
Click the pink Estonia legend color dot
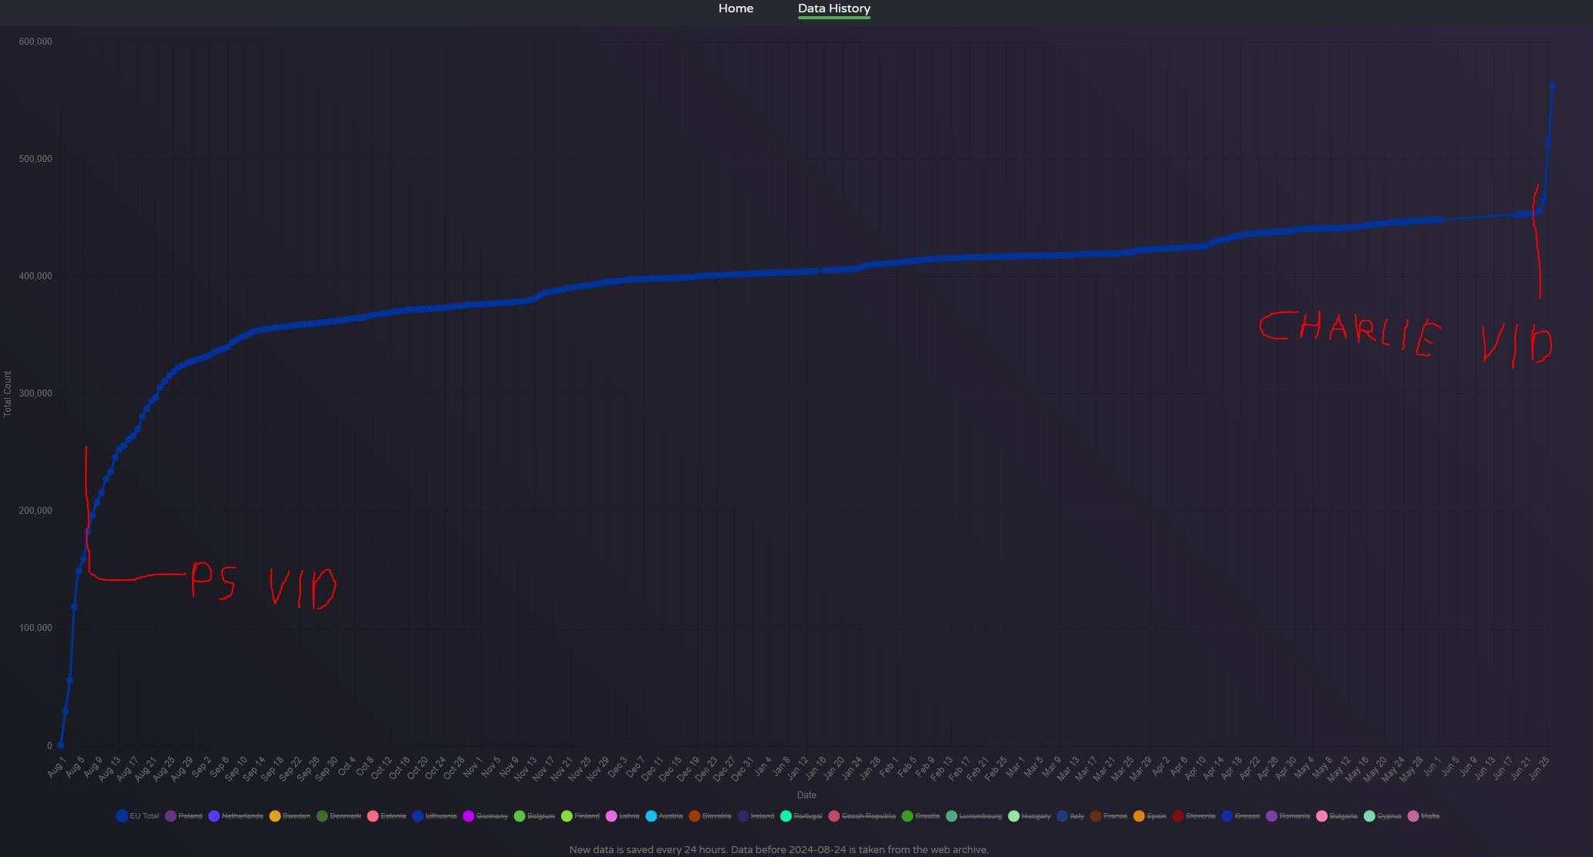pyautogui.click(x=373, y=816)
